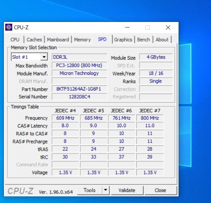Image resolution: width=211 pixels, height=203 pixels.
Task: Click the JEDEC #4 column header
Action: pos(65,111)
